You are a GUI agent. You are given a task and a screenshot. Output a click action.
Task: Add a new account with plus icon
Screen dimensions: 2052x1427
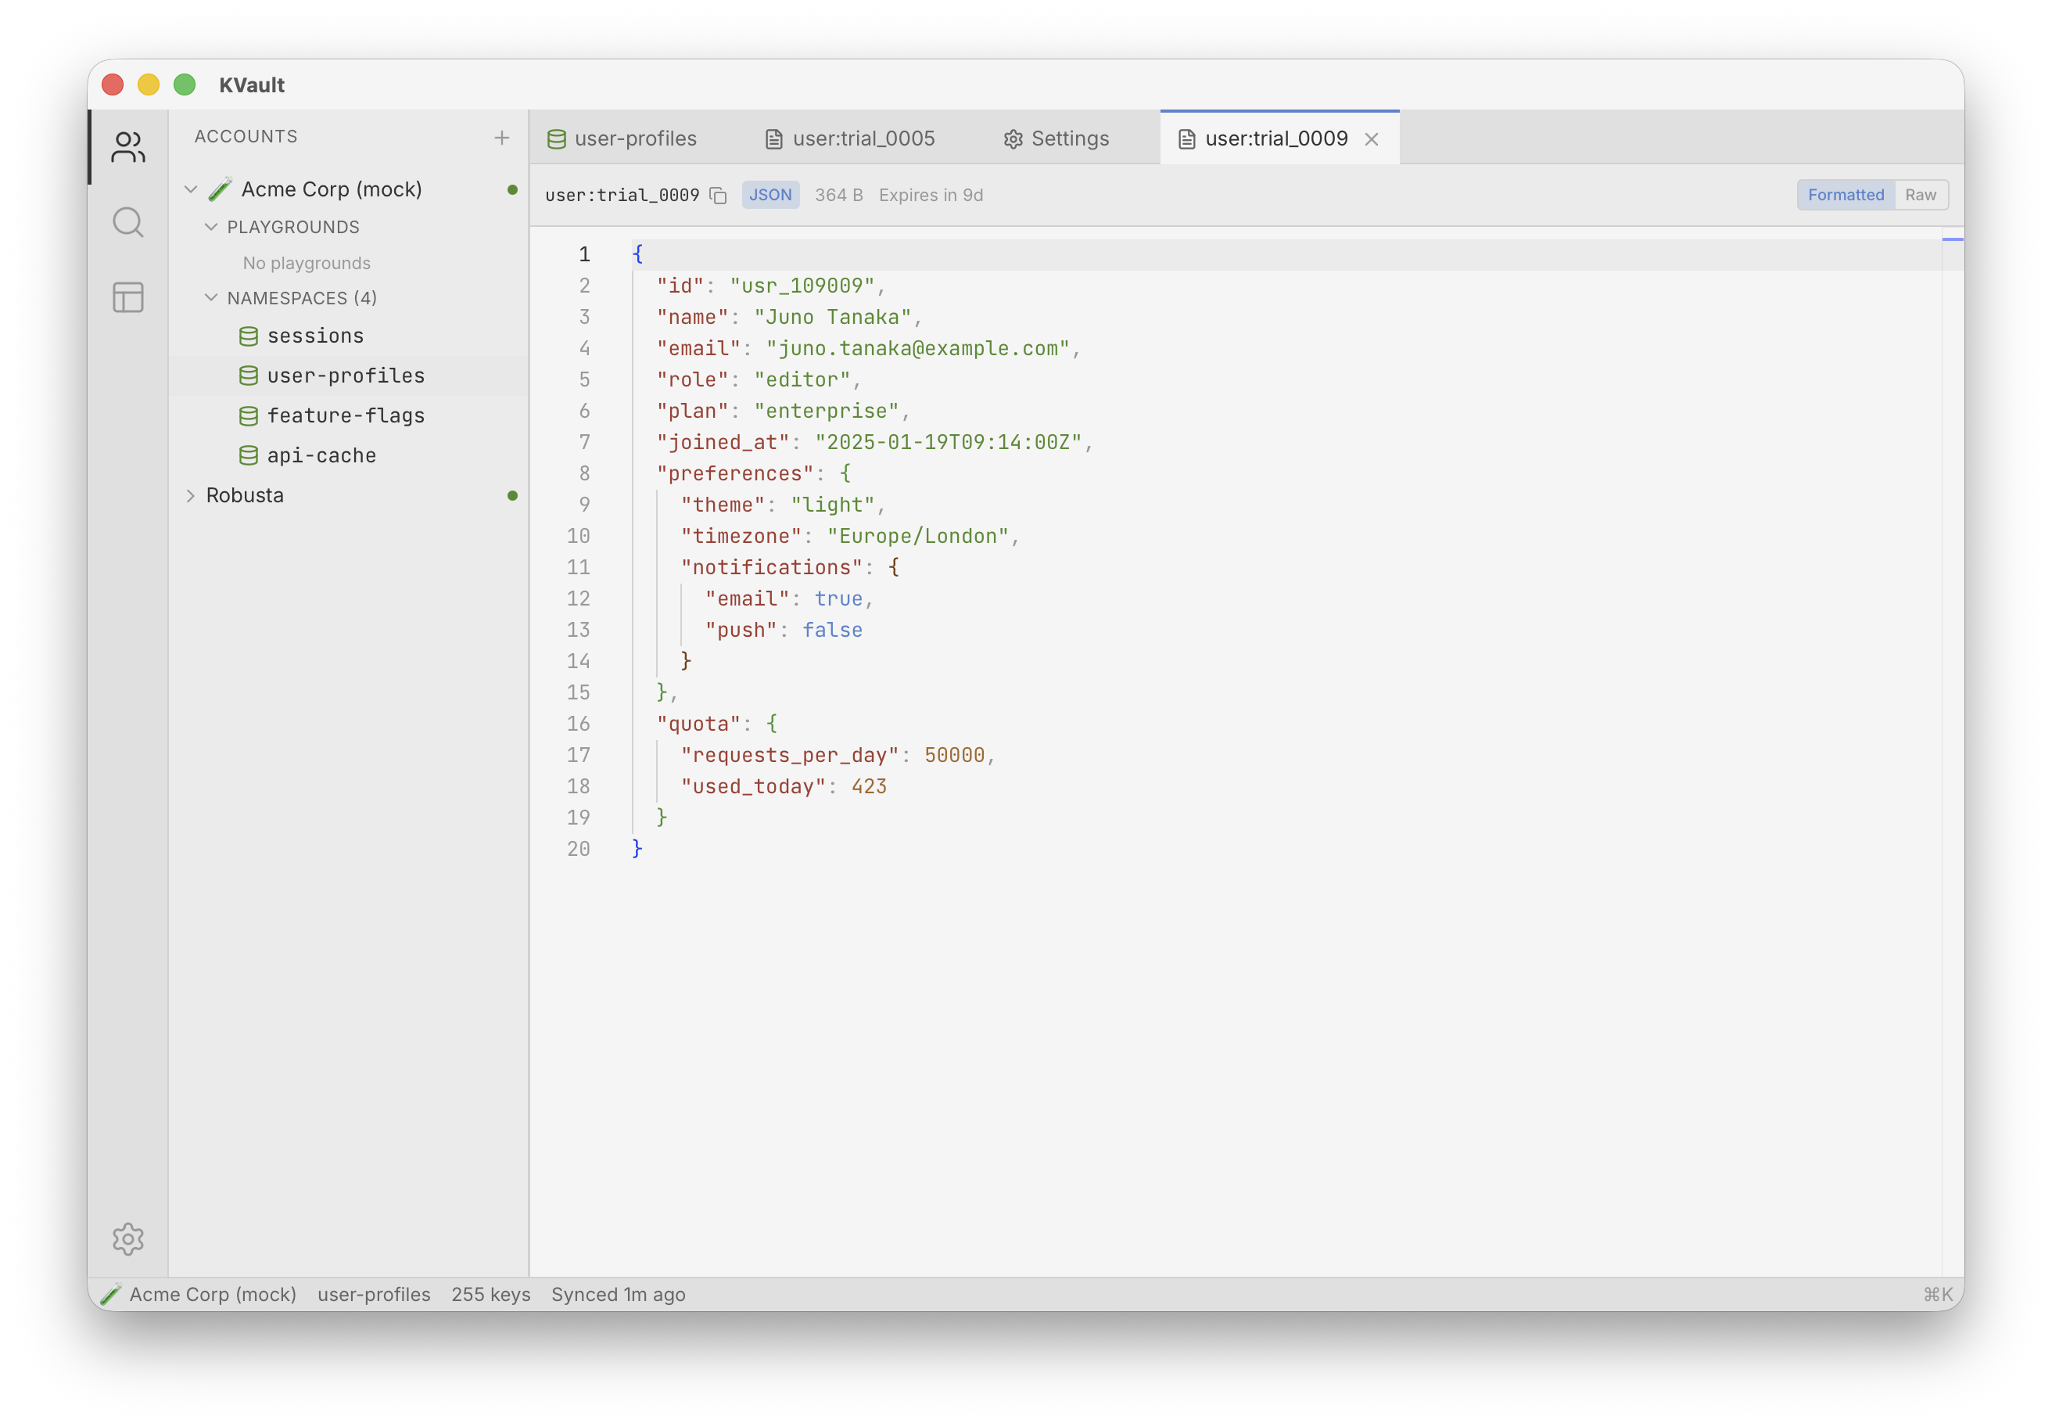(x=501, y=138)
